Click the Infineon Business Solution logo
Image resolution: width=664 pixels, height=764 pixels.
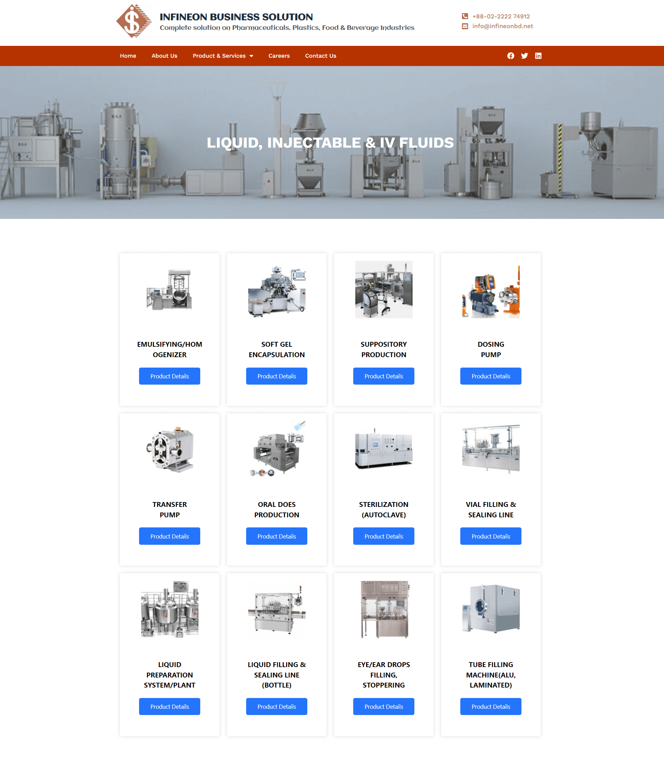pyautogui.click(x=133, y=21)
